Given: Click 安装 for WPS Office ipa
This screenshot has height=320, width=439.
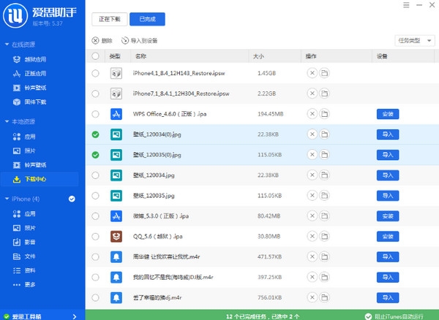Looking at the screenshot, I should [387, 114].
